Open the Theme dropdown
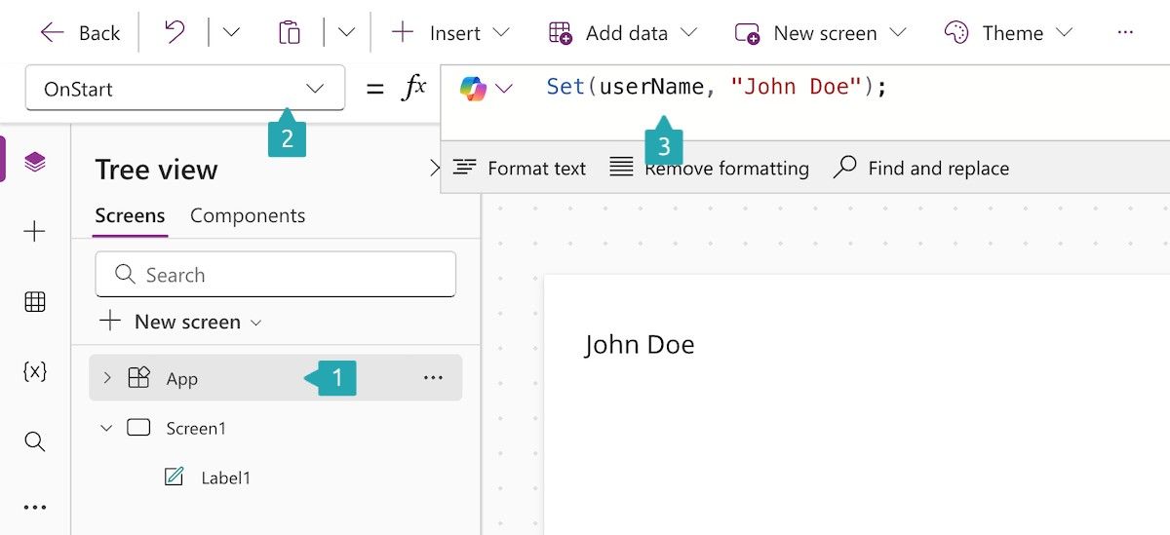Screen dimensions: 1170x535 (1008, 33)
